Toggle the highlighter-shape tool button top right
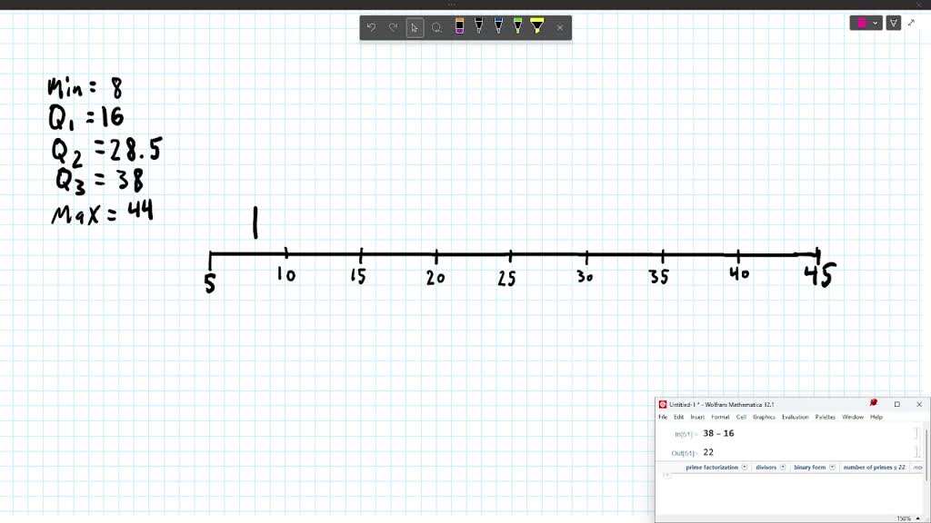Screen dimensions: 931x523 coord(894,23)
